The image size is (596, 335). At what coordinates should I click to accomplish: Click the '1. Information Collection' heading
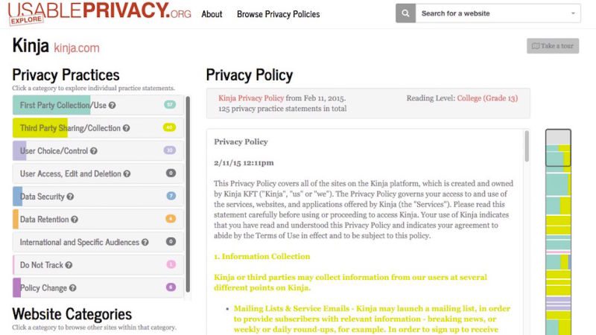click(262, 256)
